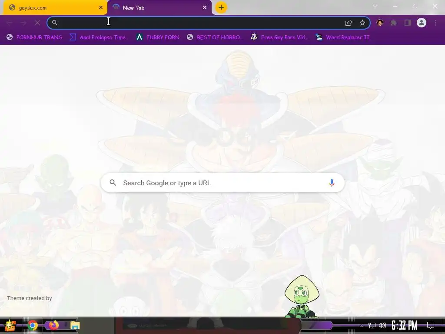Screen dimensions: 445x334
Task: Stop loading the page
Action: pos(37,23)
